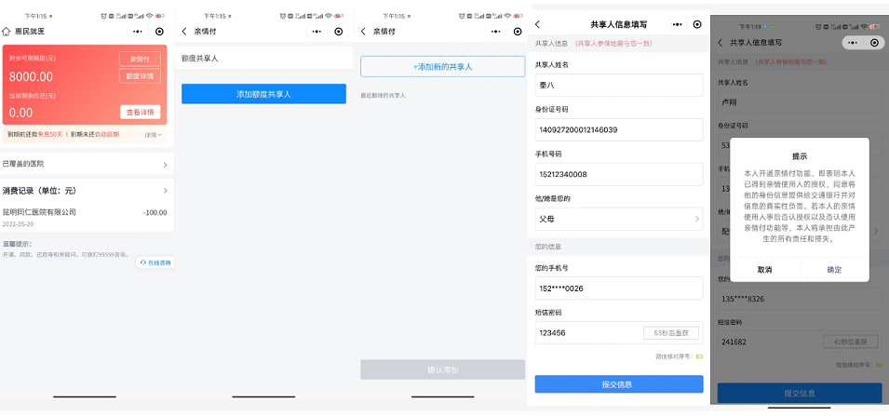Open the three-dots menu on 惠民就医 screen
The image size is (889, 416).
coord(135,31)
